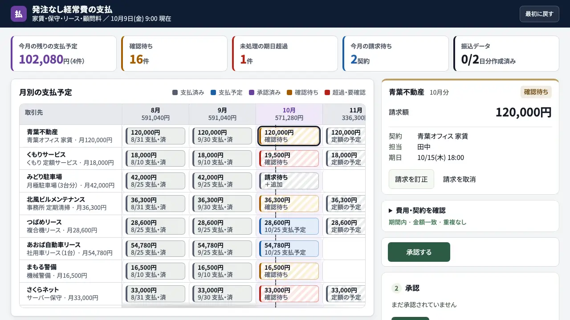Select the 11月 column header

(x=344, y=114)
